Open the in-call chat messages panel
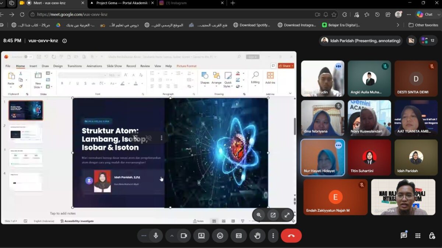This screenshot has width=442, height=248. click(x=404, y=236)
